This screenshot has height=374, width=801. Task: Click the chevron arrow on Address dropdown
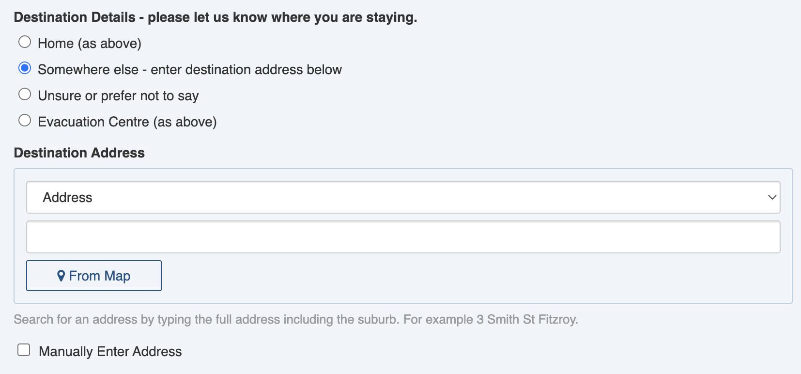pos(772,197)
